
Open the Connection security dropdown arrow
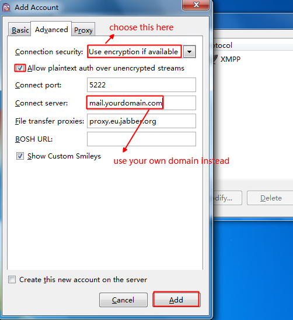[190, 52]
